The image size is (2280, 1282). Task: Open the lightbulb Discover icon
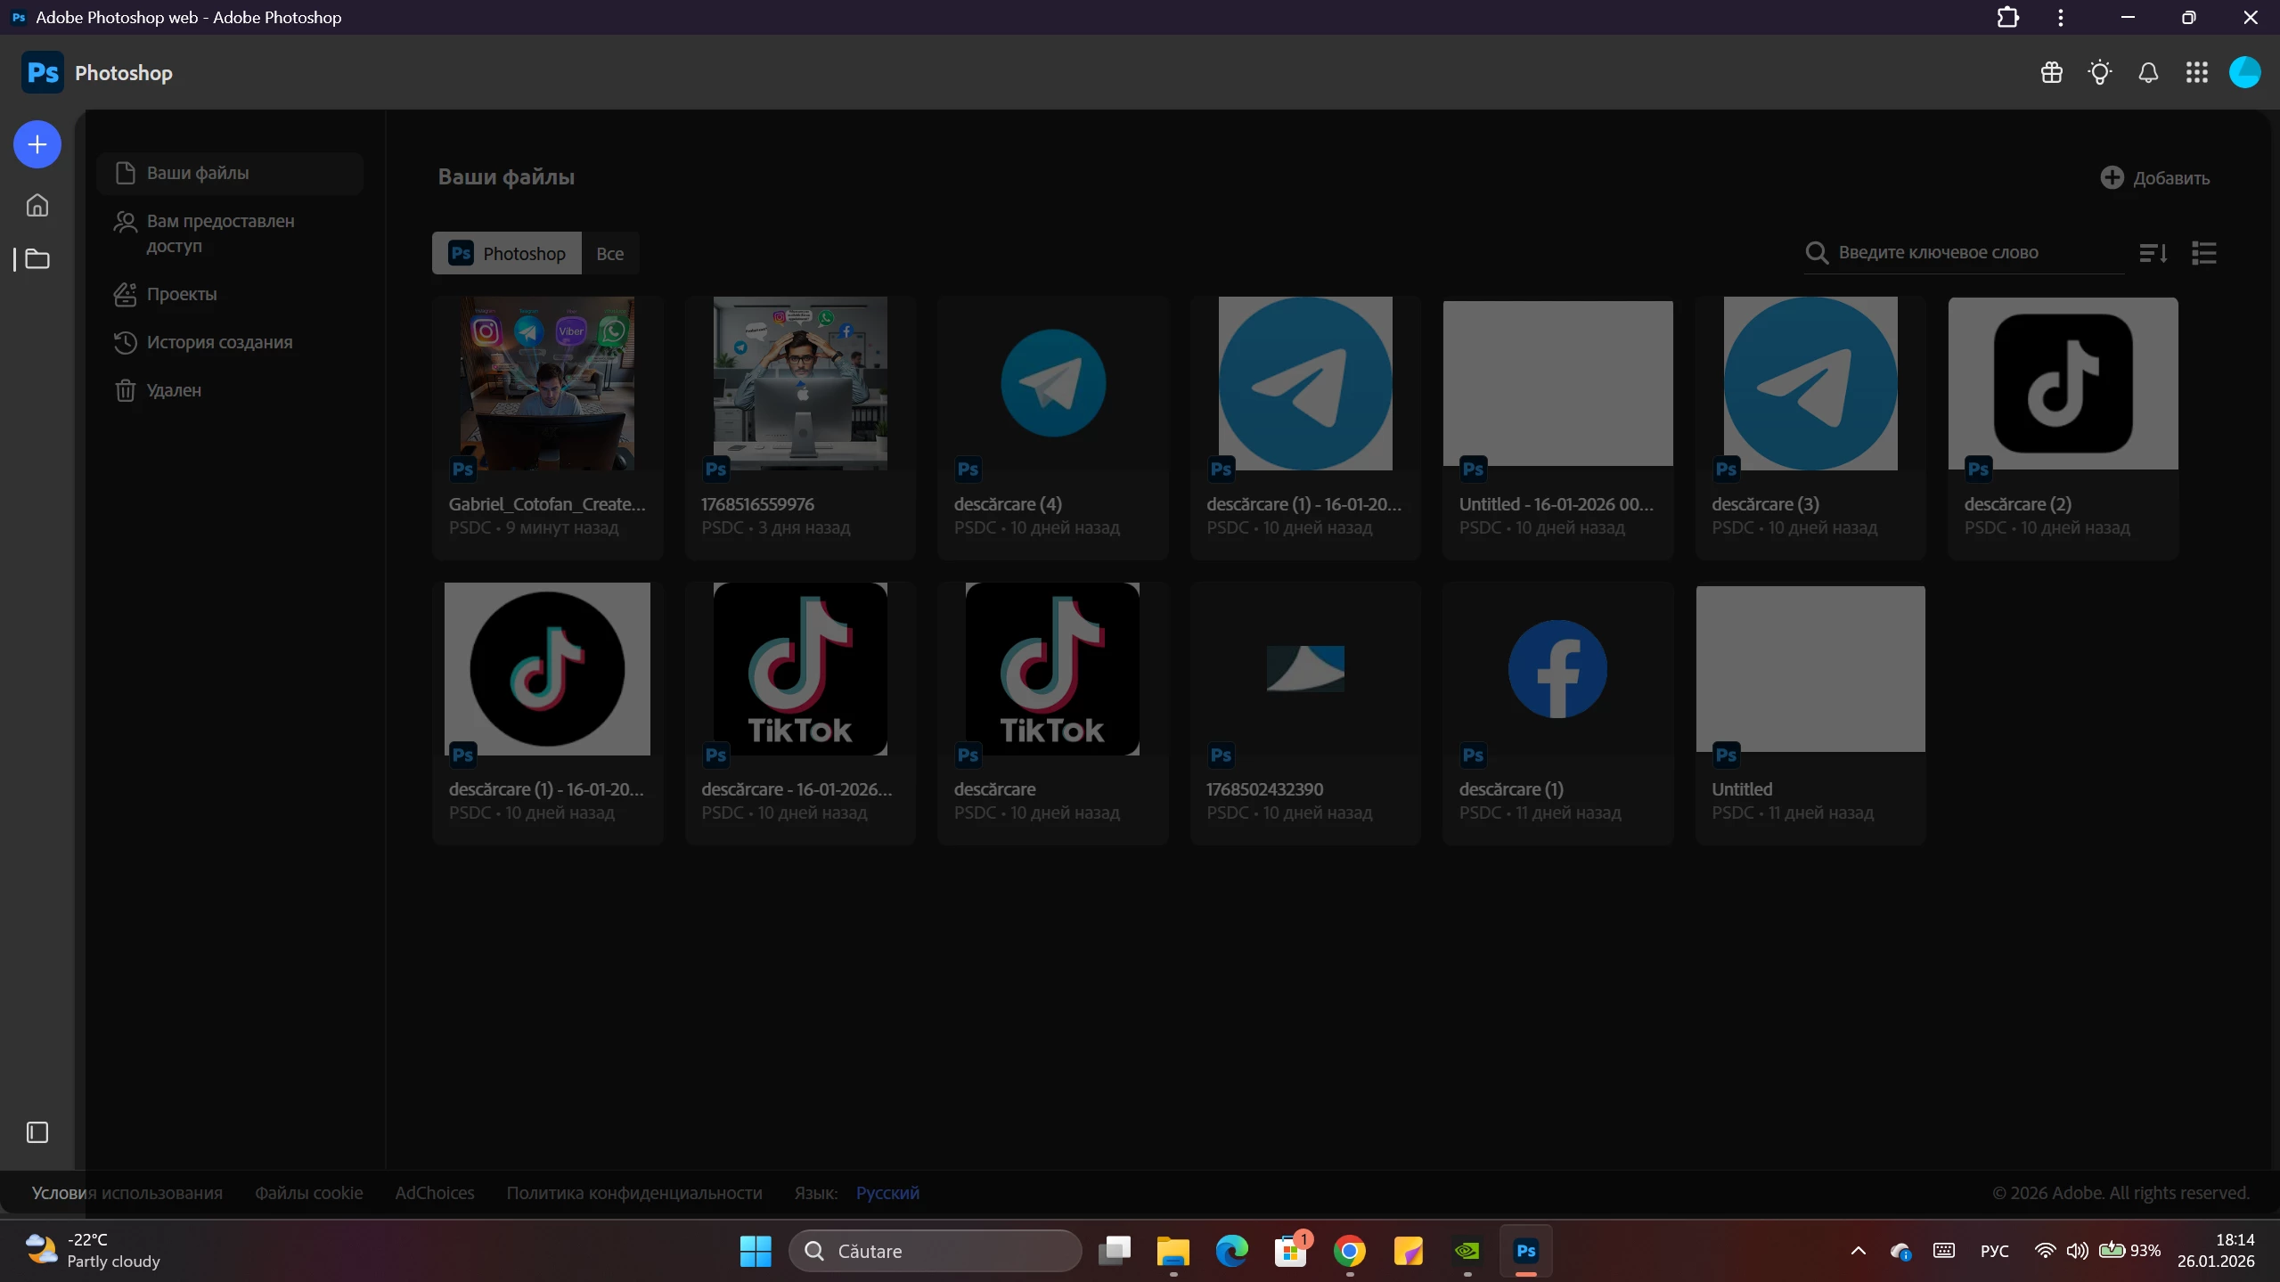(2100, 73)
